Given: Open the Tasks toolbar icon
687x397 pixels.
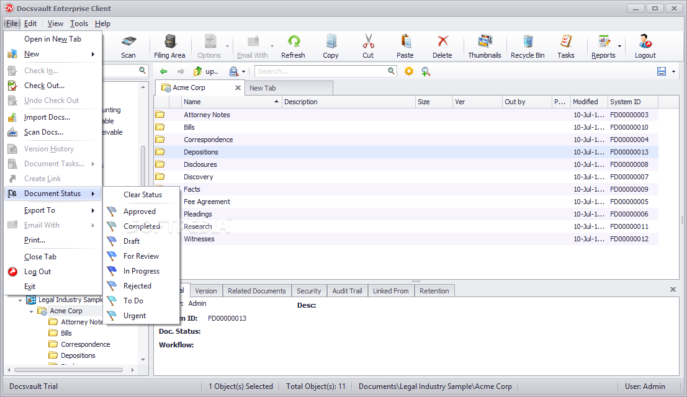Looking at the screenshot, I should click(x=565, y=42).
